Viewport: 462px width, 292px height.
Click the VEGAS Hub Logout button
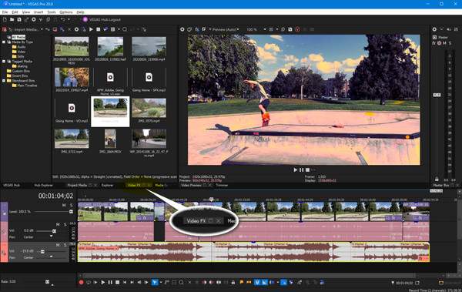point(102,19)
